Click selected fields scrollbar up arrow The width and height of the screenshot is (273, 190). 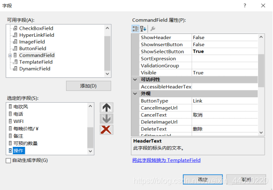pyautogui.click(x=90, y=106)
